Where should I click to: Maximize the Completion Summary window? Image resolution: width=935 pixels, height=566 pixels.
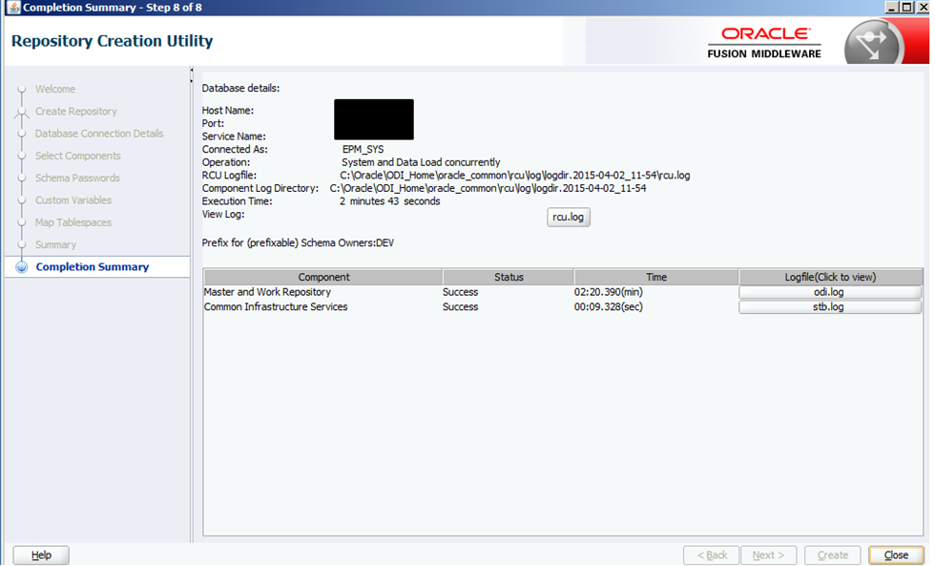906,8
